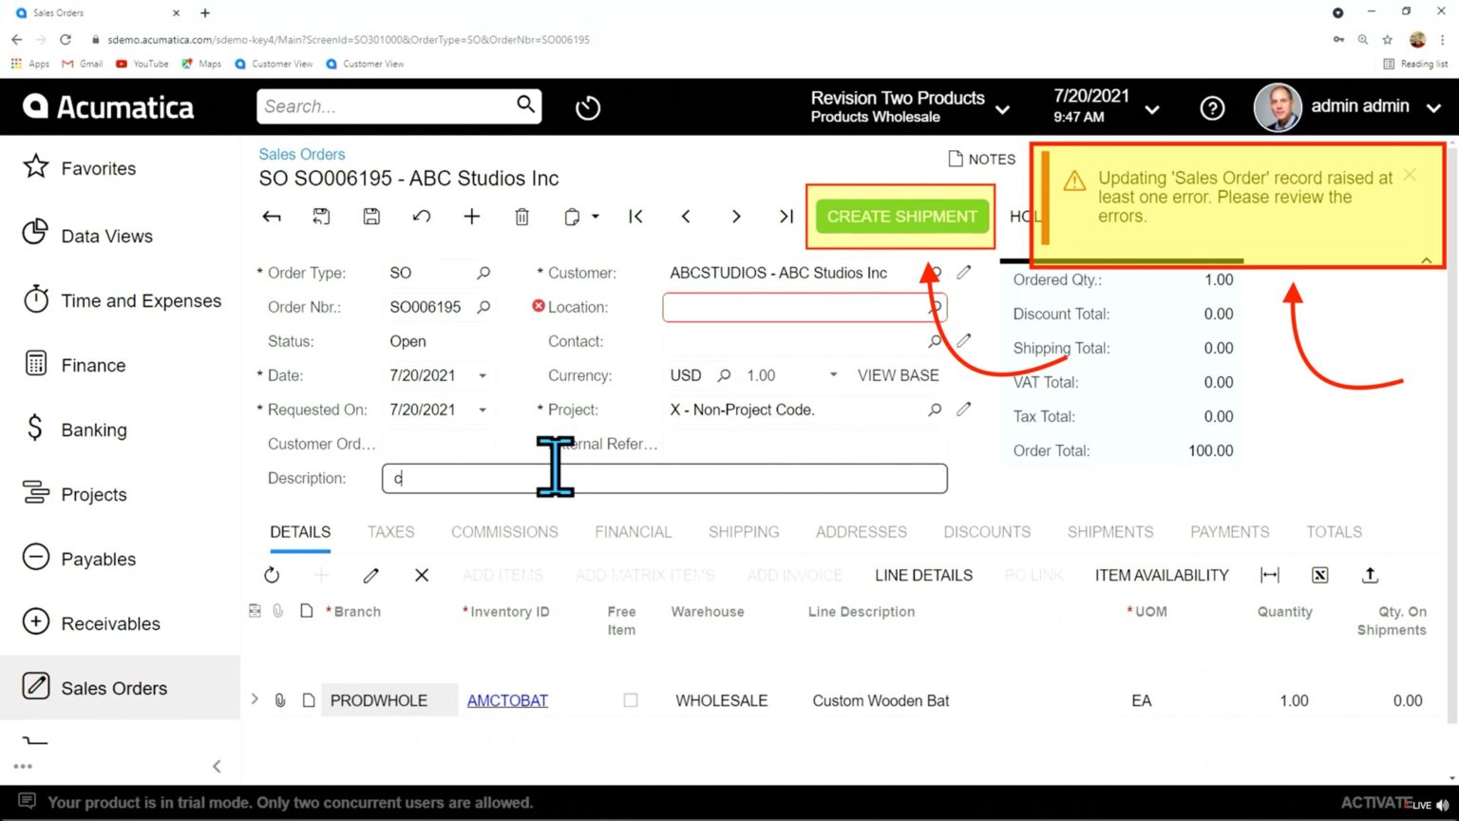The height and width of the screenshot is (821, 1459).
Task: Click the Save & Close icon
Action: 321,217
